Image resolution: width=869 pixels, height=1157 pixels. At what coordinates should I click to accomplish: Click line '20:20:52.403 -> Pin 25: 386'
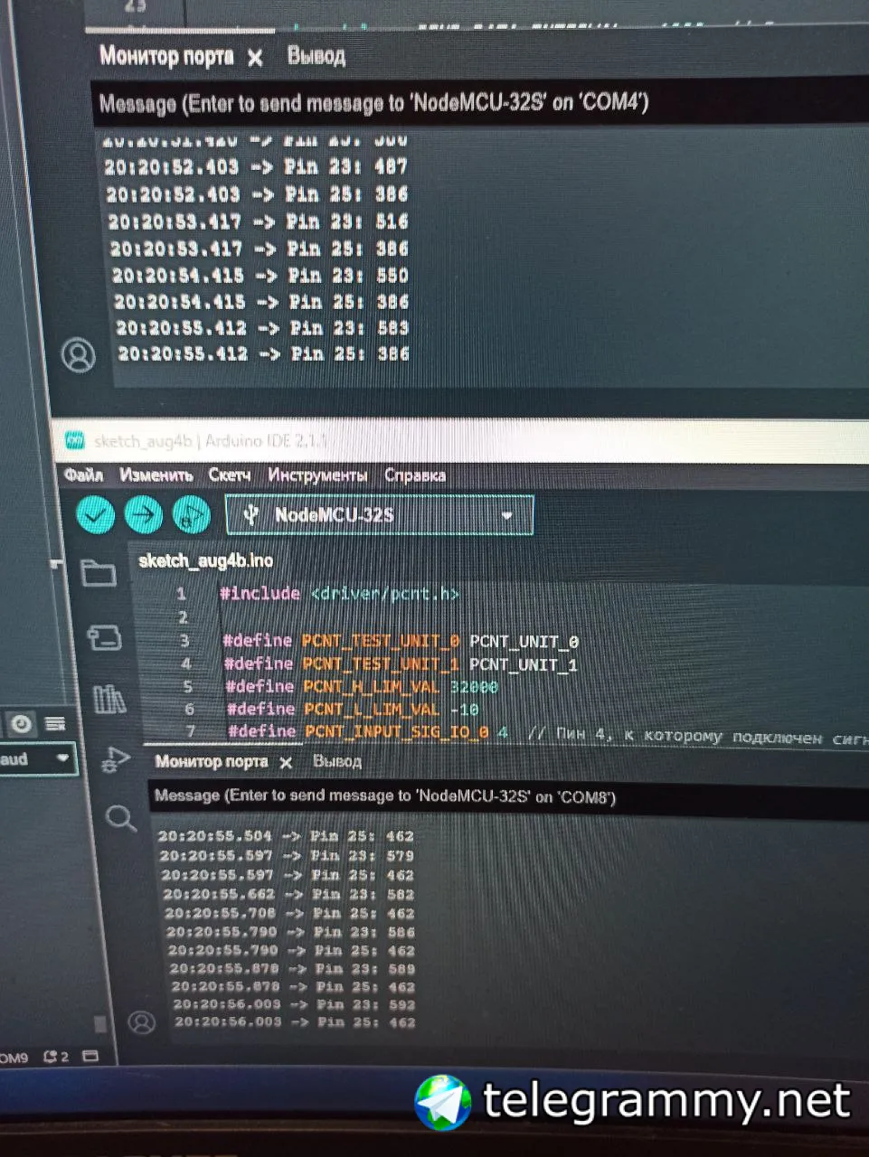coord(257,193)
